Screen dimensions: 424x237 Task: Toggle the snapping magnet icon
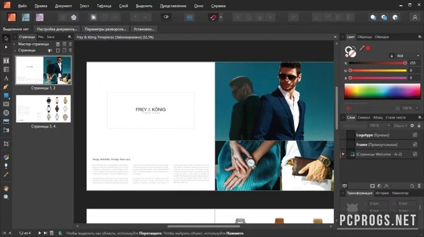point(213,17)
